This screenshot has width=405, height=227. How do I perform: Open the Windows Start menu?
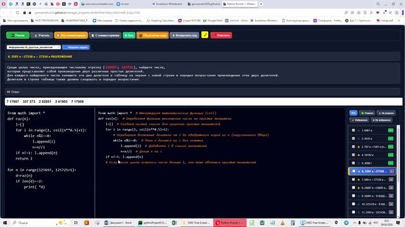5,223
